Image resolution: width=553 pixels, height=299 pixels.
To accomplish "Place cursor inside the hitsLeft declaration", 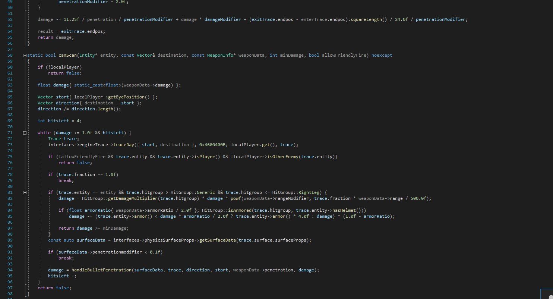I will tap(58, 120).
